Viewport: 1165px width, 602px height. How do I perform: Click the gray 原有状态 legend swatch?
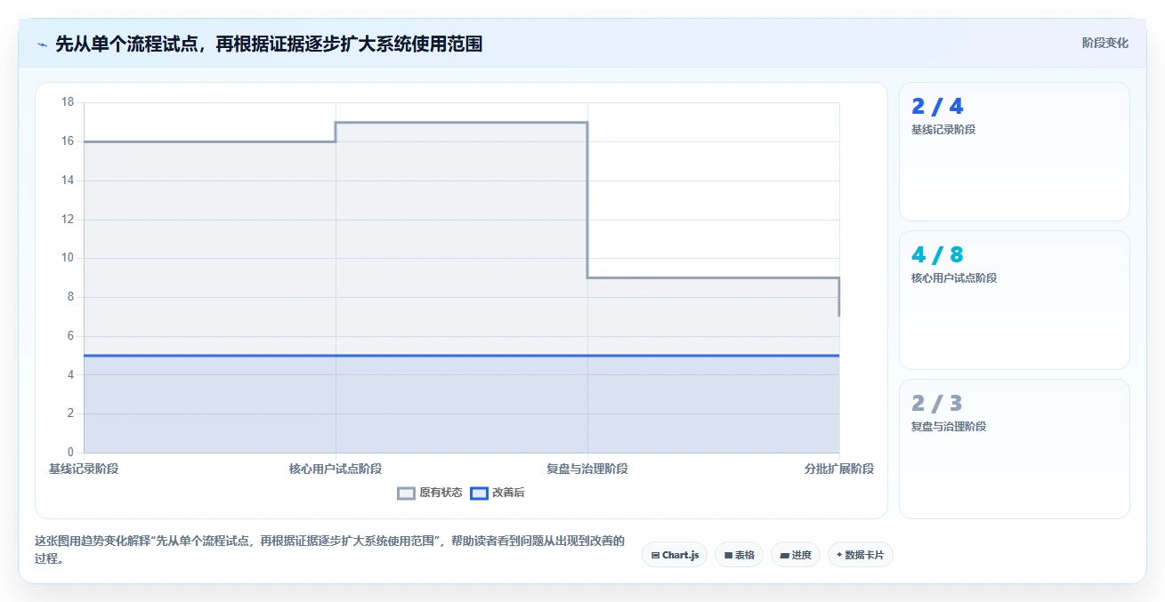point(406,494)
